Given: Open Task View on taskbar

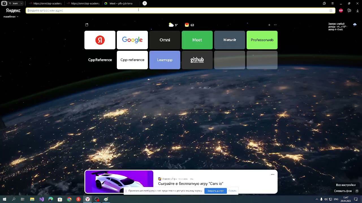Looking at the screenshot, I should pyautogui.click(x=23, y=199).
